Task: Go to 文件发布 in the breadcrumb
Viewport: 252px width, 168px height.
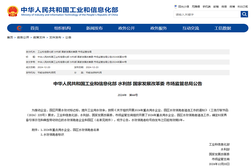Action: [x=55, y=38]
